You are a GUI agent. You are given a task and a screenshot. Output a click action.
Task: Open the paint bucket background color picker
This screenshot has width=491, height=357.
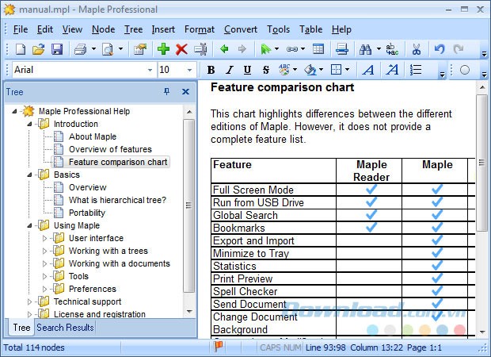coord(310,70)
